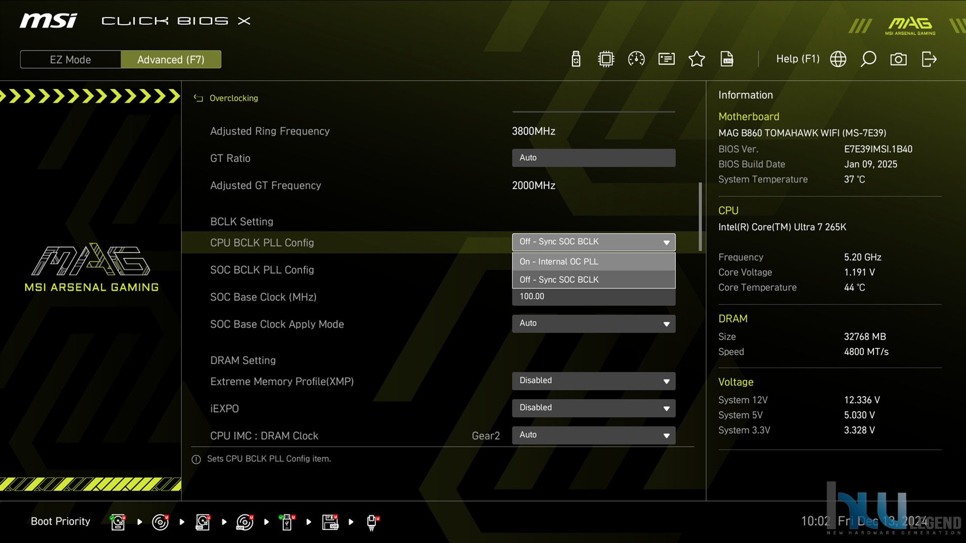Choose Off - Sync SOC BCLK list option

[593, 280]
